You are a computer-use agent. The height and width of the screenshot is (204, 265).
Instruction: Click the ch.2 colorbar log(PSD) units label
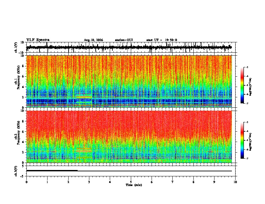251,142
